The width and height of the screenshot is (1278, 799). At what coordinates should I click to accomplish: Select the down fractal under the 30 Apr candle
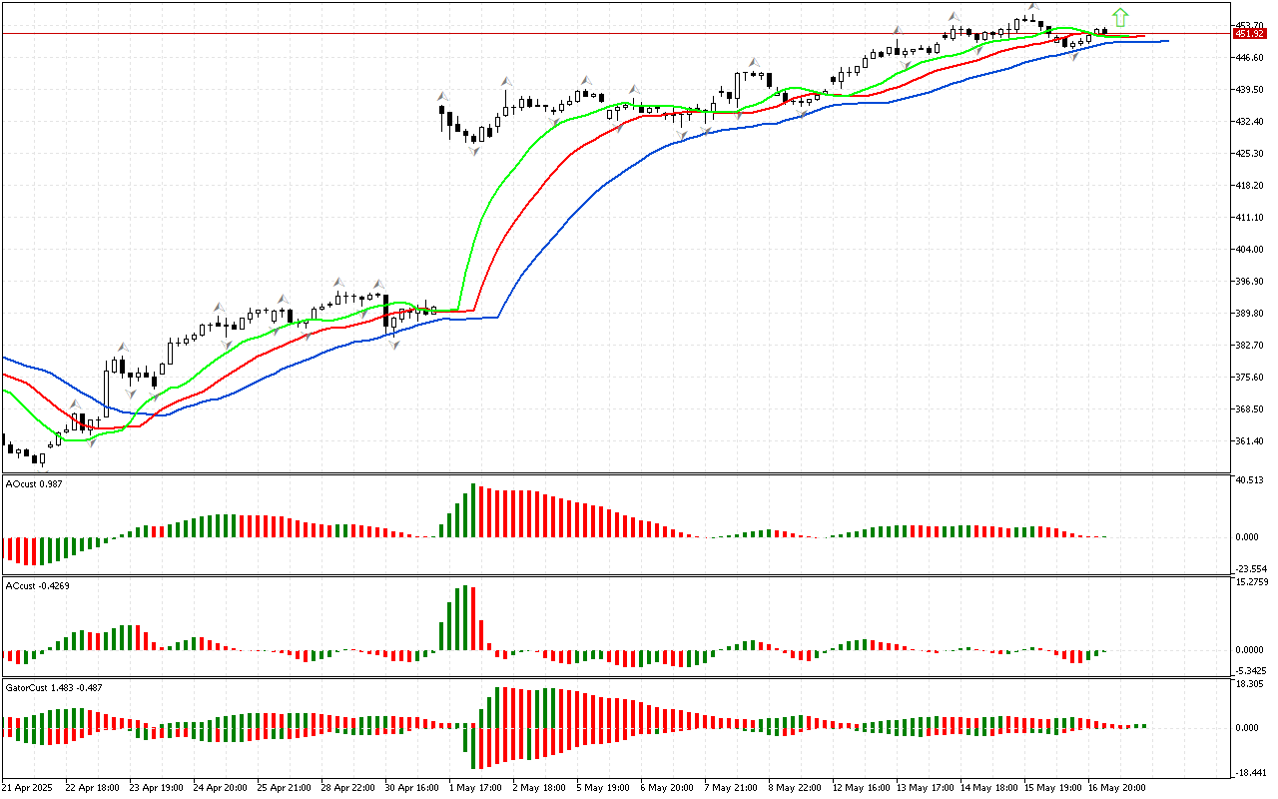(394, 344)
